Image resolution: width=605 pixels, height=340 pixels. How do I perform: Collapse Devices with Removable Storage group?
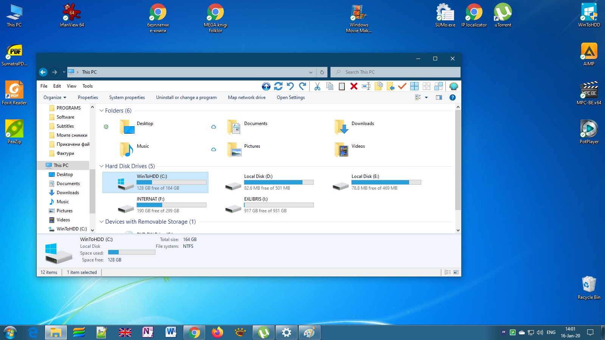click(x=101, y=222)
